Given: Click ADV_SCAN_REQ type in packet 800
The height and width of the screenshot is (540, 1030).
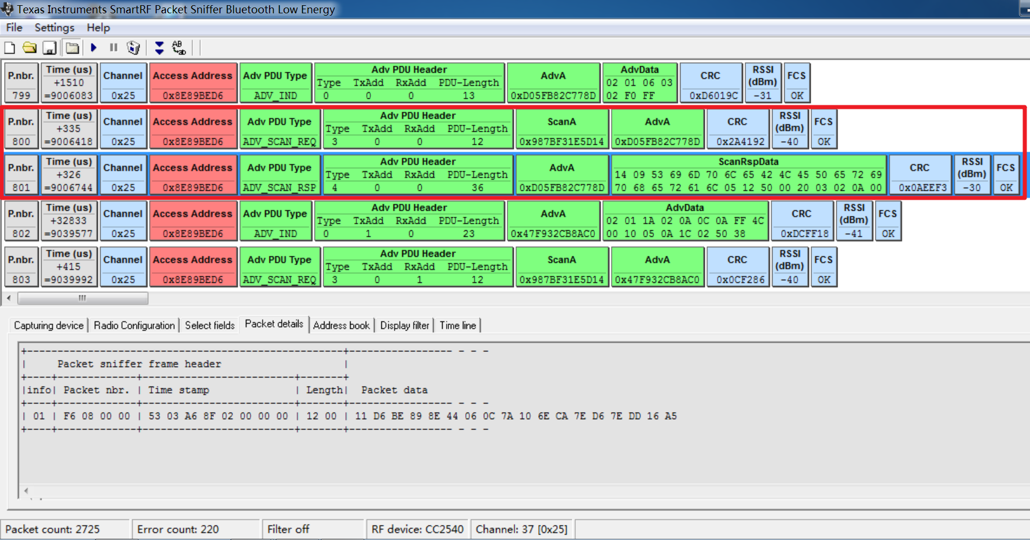Looking at the screenshot, I should pos(280,141).
